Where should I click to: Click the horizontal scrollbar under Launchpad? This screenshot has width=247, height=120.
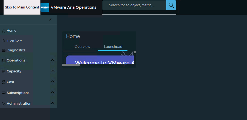[71, 65]
